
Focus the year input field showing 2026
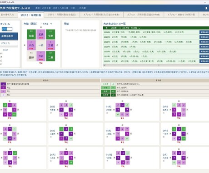(x=7, y=29)
